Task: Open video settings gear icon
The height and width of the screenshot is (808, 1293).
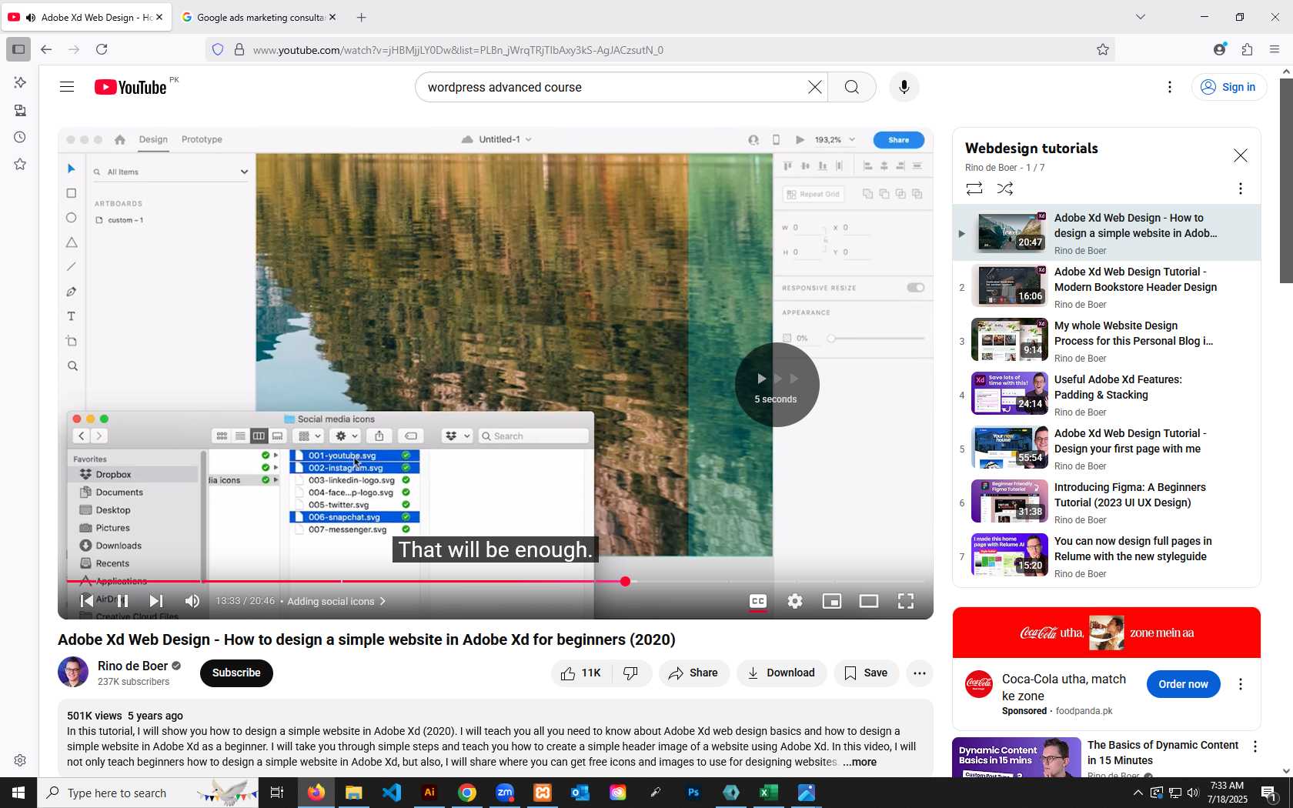Action: point(795,601)
